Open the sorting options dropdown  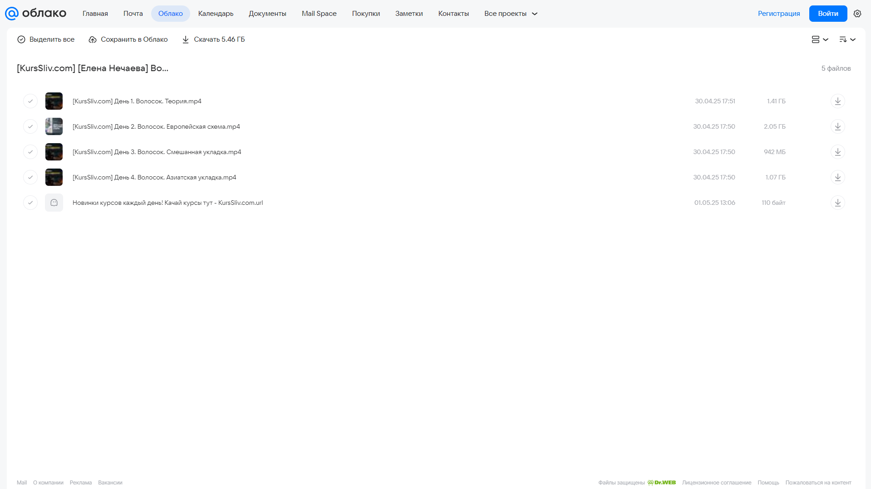pos(847,39)
